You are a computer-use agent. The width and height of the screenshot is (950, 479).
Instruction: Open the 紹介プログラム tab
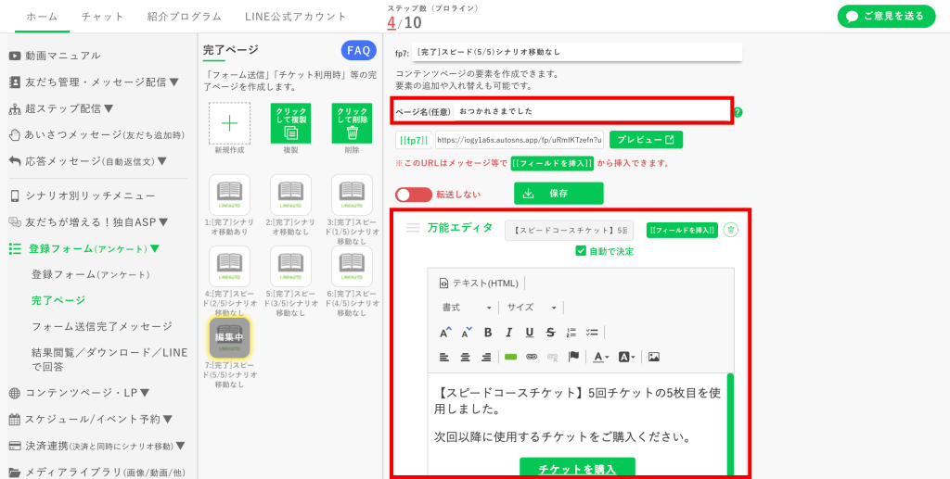coord(185,17)
